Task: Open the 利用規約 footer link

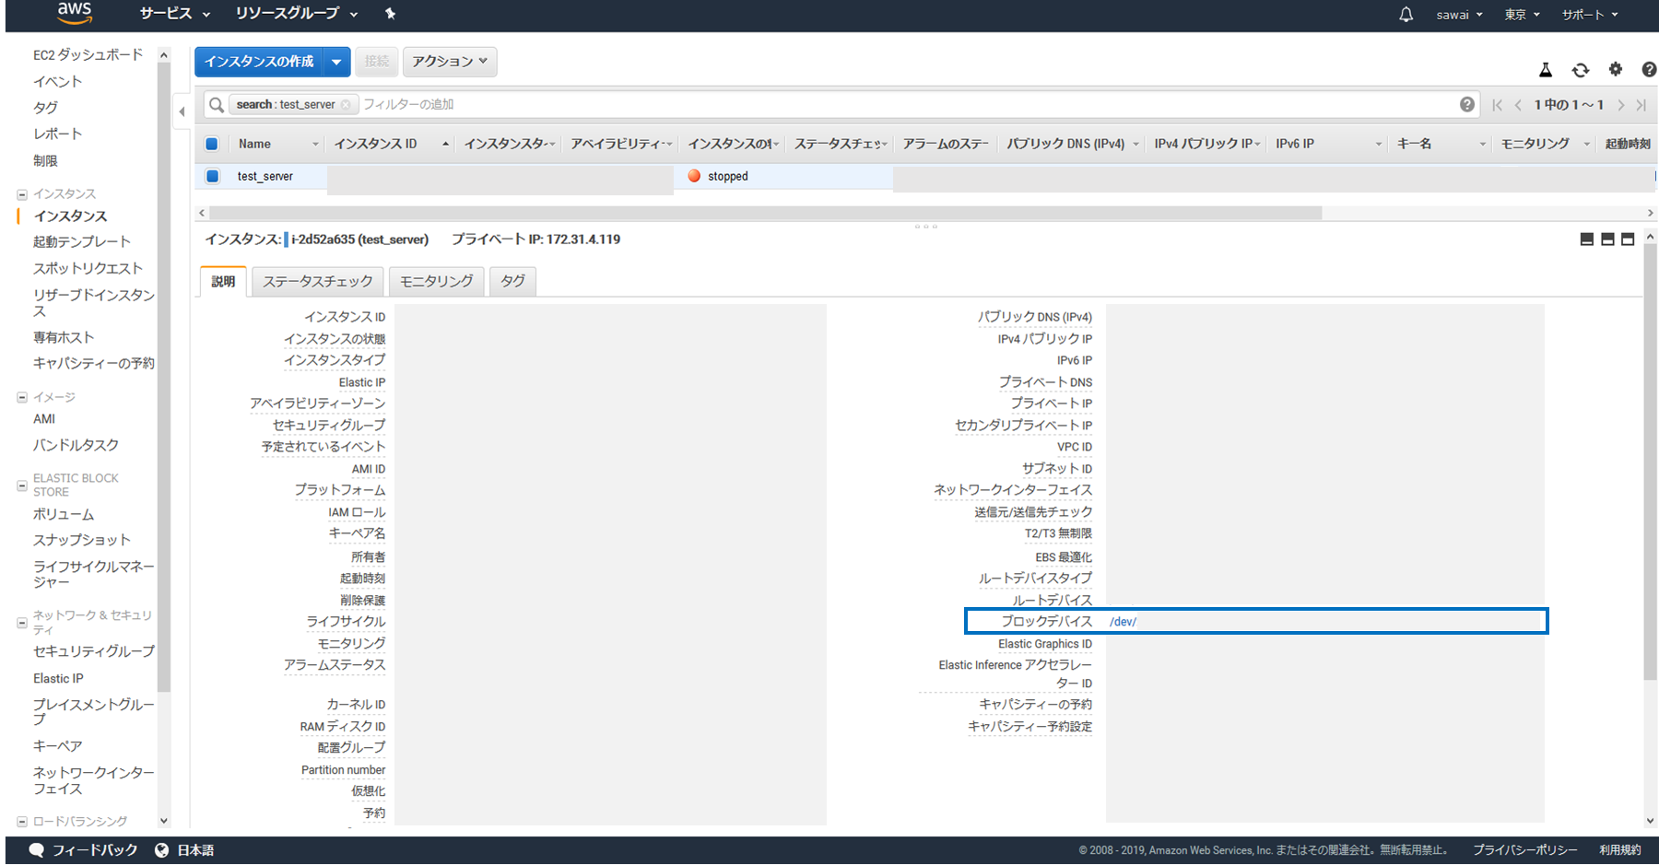Action: [x=1620, y=850]
